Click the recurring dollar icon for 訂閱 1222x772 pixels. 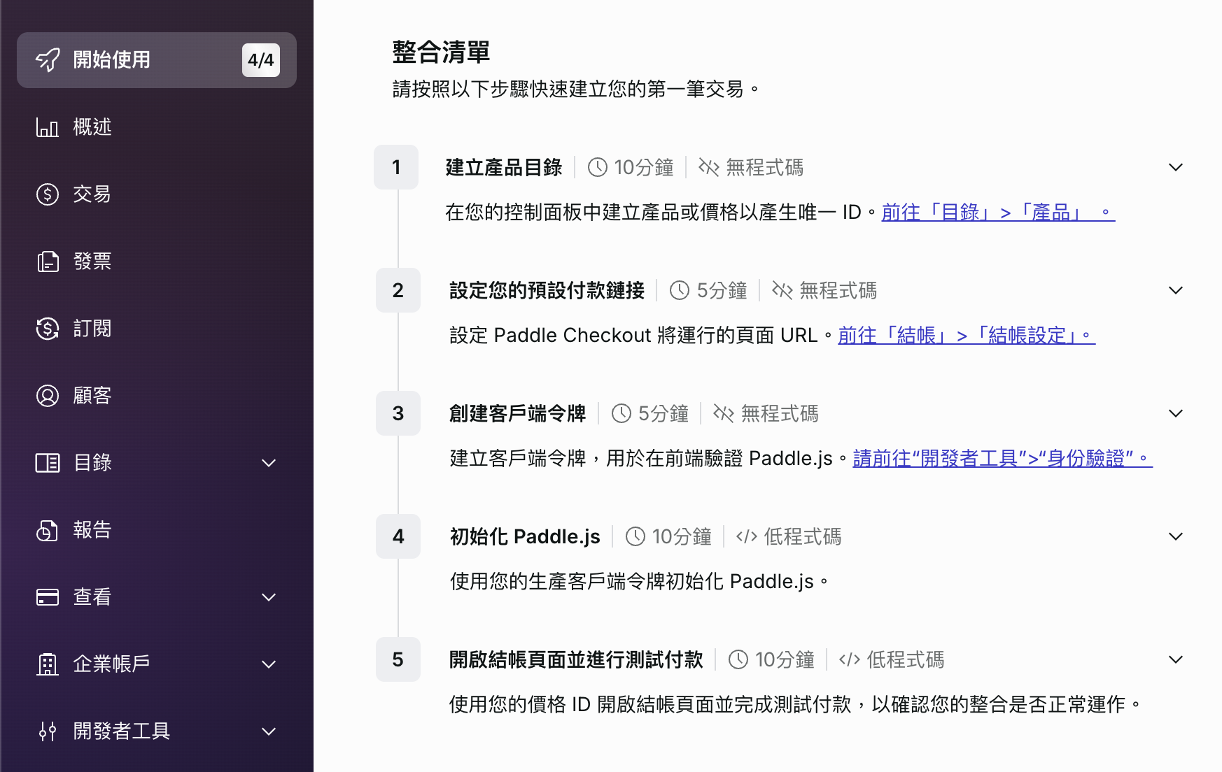[48, 329]
